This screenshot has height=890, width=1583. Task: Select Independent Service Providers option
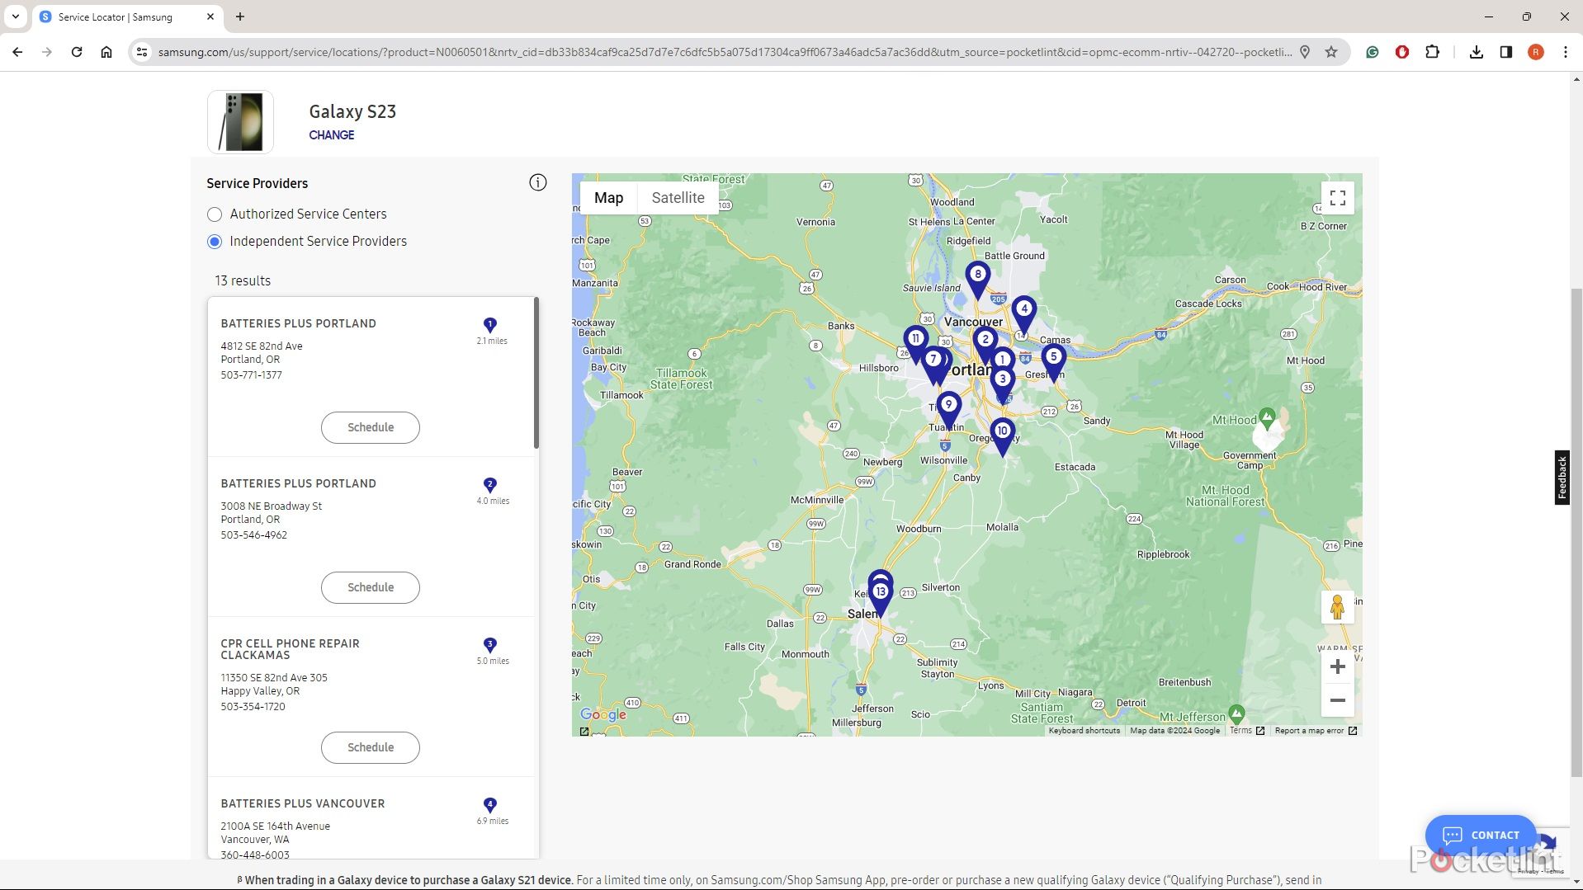coord(215,242)
